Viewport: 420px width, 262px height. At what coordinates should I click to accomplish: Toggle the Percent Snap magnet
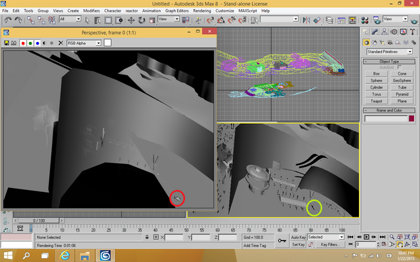(x=232, y=20)
